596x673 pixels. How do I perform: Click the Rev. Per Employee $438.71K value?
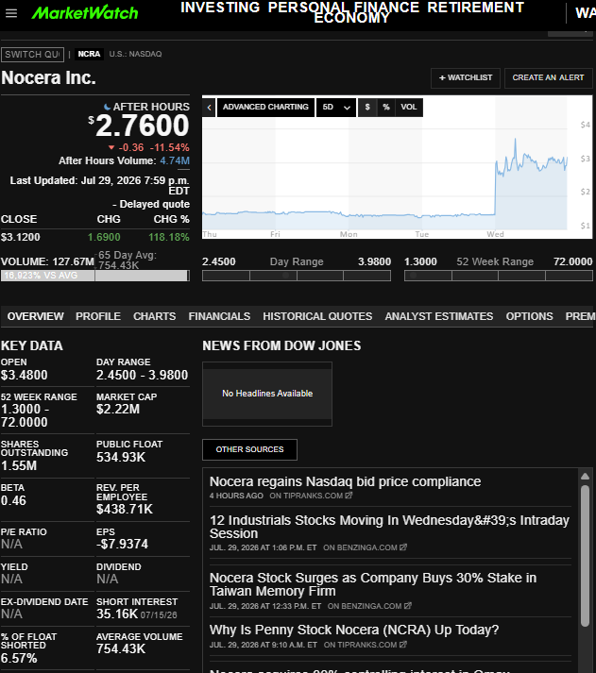click(125, 509)
